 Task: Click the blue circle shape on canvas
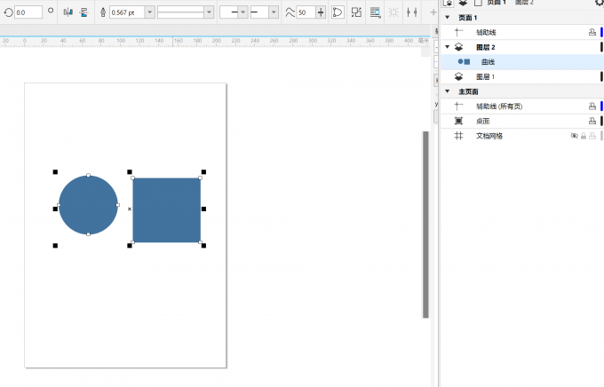tap(88, 205)
